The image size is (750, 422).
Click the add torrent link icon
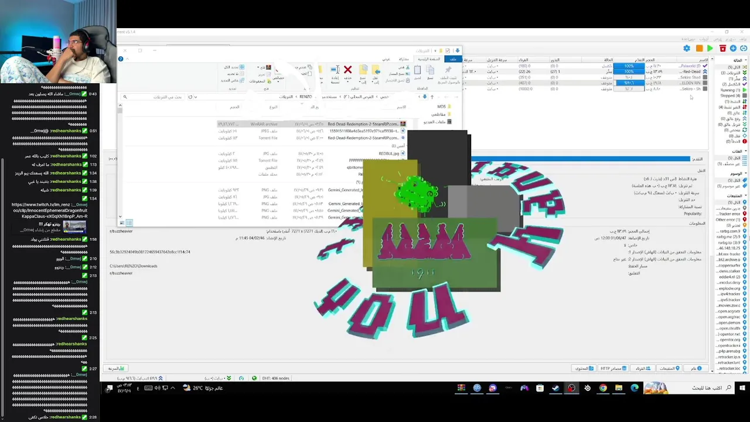pyautogui.click(x=743, y=49)
